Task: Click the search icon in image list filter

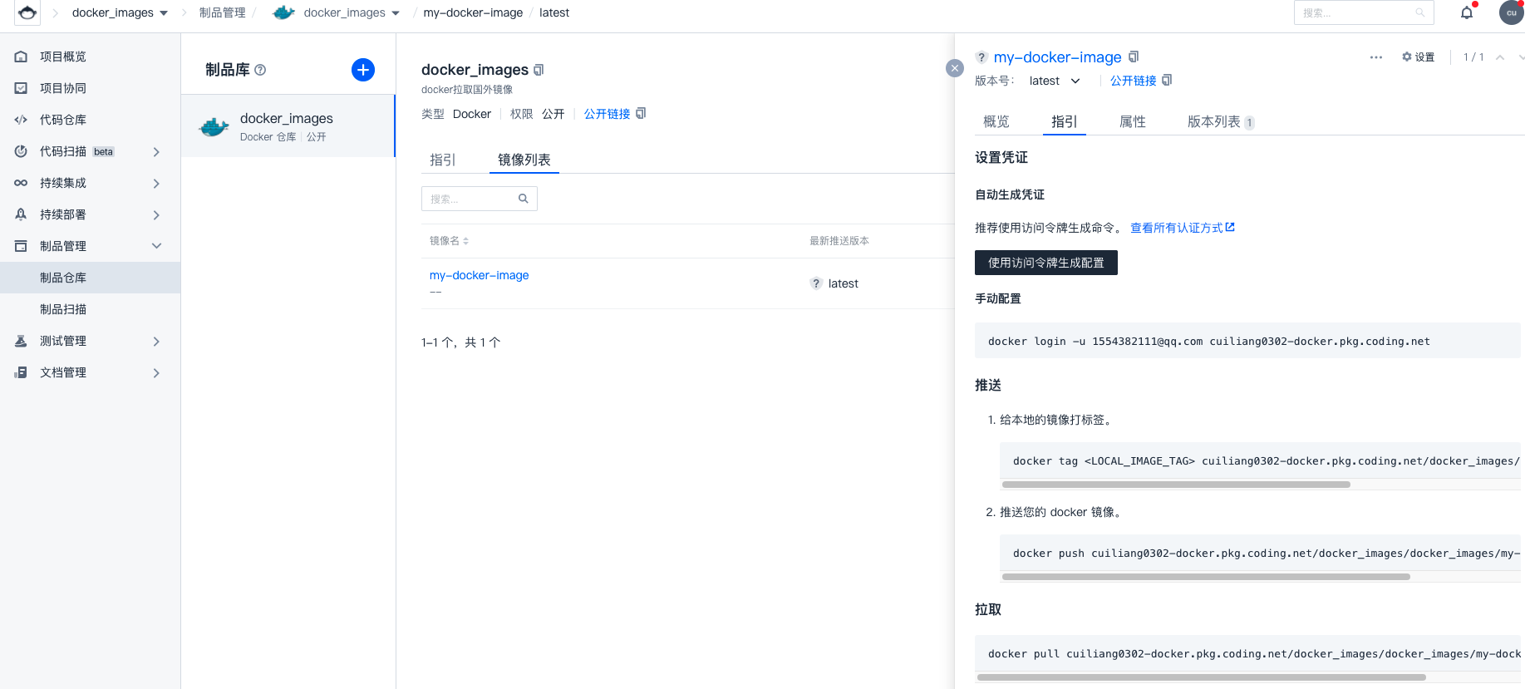Action: pyautogui.click(x=524, y=199)
